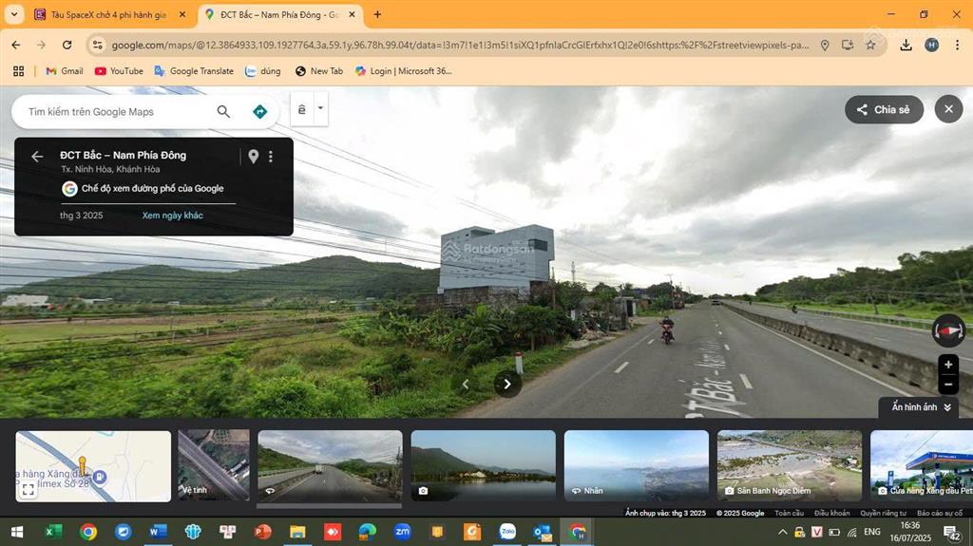The height and width of the screenshot is (546, 973).
Task: Expand the mini map in bottom-left corner
Action: 29,490
